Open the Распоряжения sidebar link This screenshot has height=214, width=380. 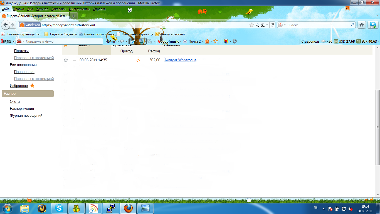[x=22, y=109]
